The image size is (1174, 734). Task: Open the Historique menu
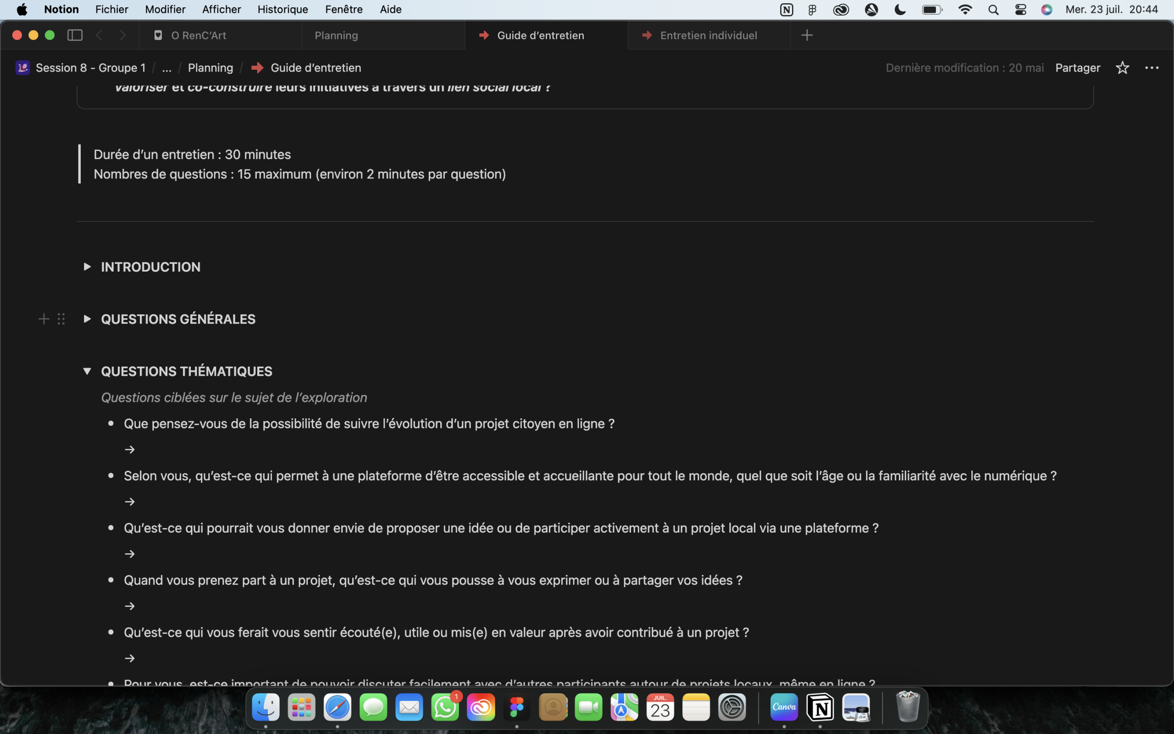282,9
